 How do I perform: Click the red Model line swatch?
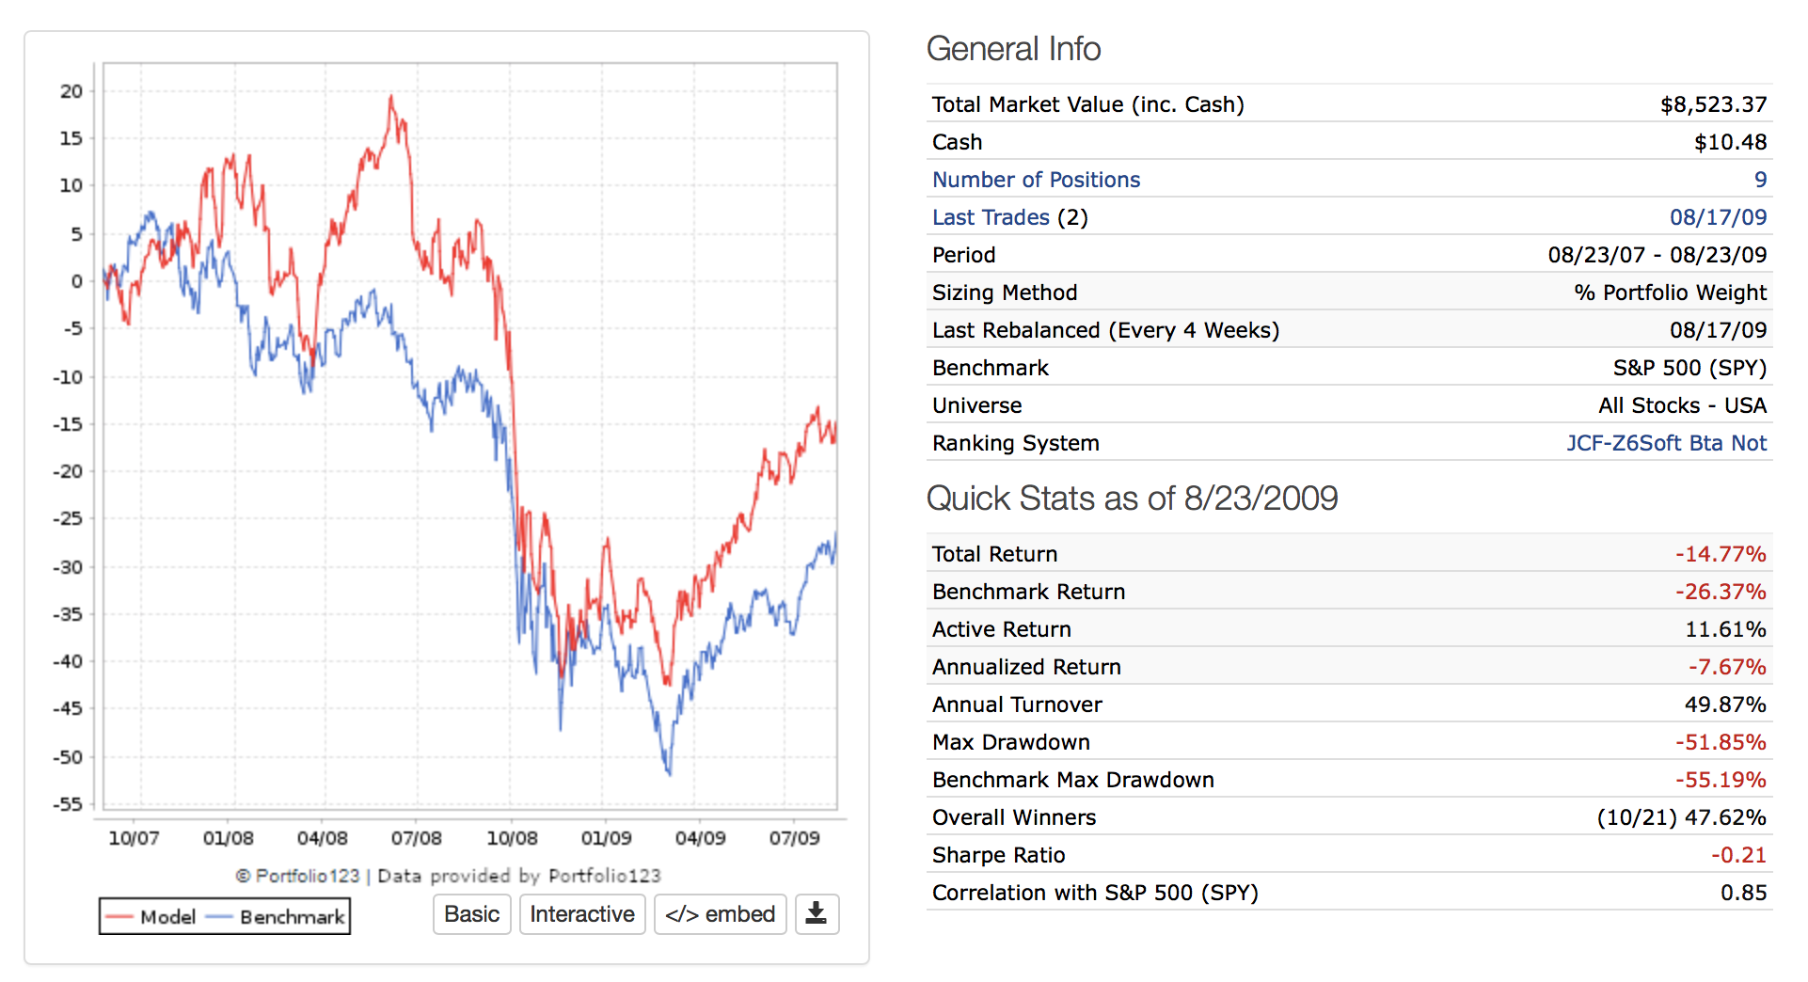point(119,917)
